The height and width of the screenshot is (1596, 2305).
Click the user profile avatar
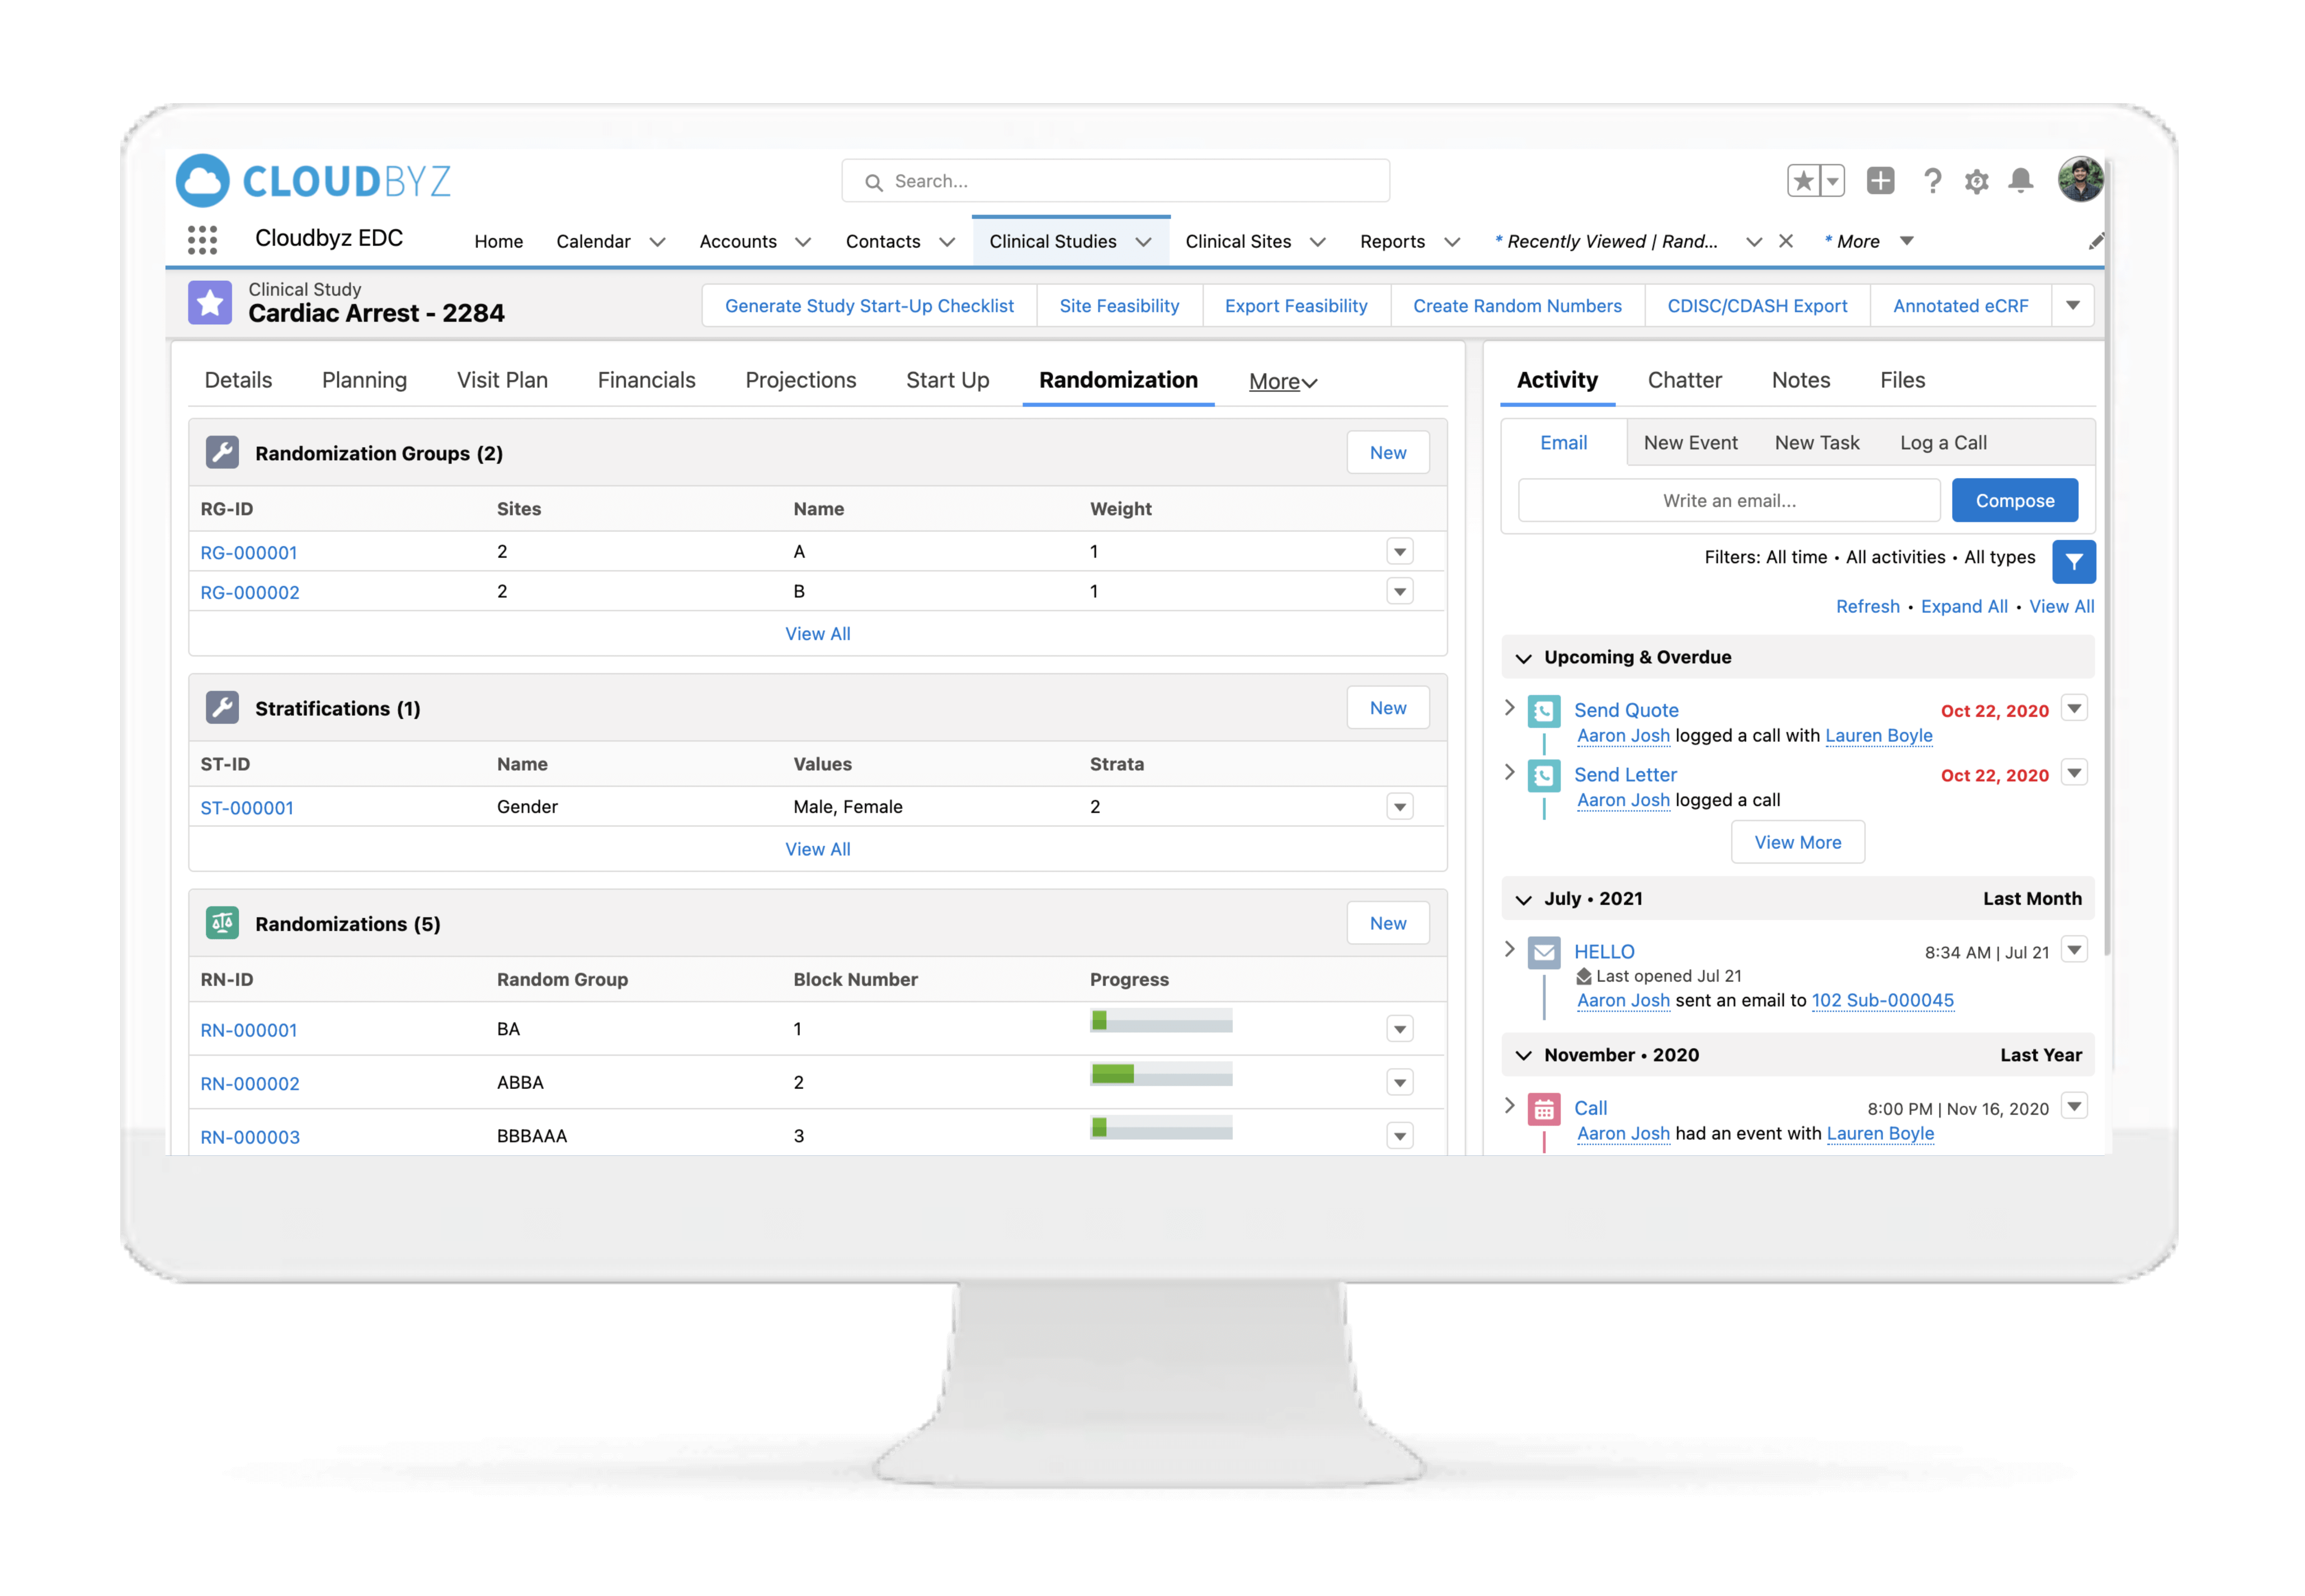pos(2081,179)
